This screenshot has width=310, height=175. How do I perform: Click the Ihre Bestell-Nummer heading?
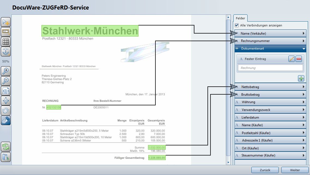tap(107, 101)
